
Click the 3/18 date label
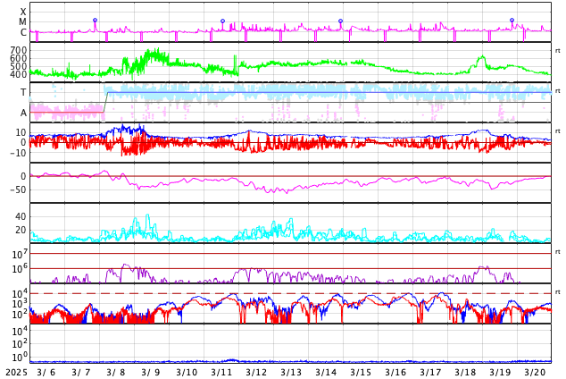[465, 373]
